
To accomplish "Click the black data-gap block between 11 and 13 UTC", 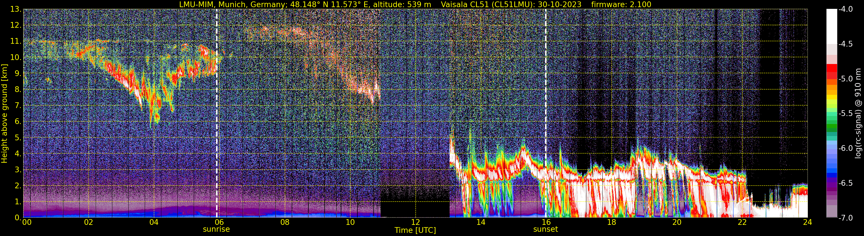I will pos(415,209).
